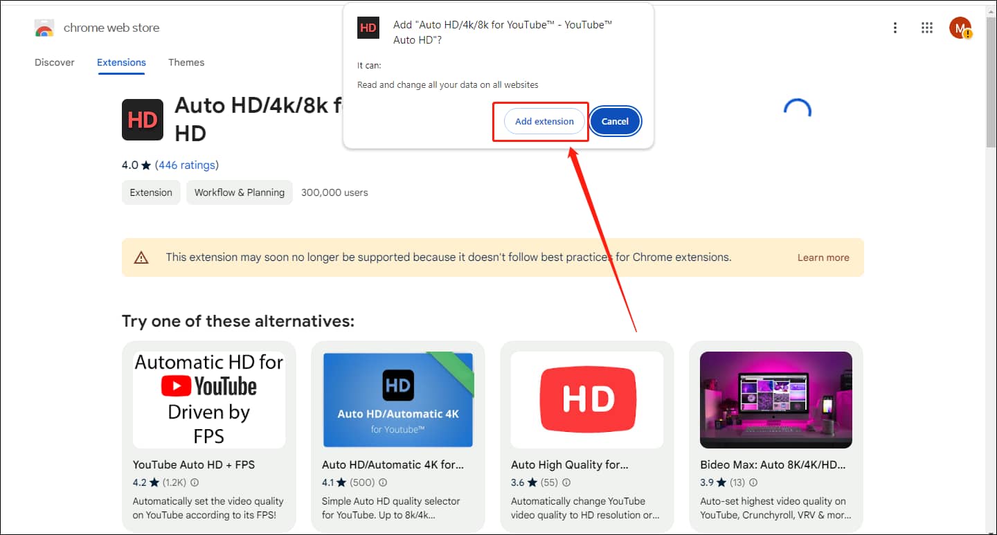Click the Auto HD/Automatic 4K for... title
Viewport: 997px width, 535px height.
(393, 465)
